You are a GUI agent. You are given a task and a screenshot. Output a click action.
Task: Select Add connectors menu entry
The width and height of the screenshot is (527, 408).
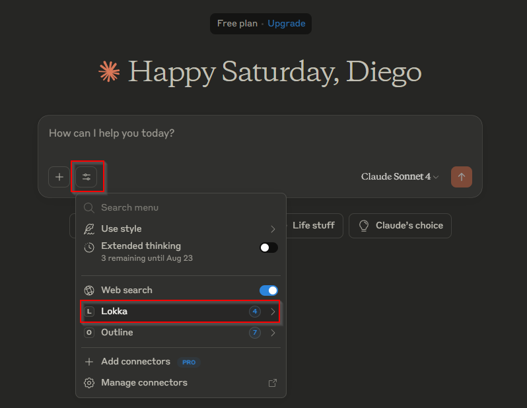pos(135,362)
